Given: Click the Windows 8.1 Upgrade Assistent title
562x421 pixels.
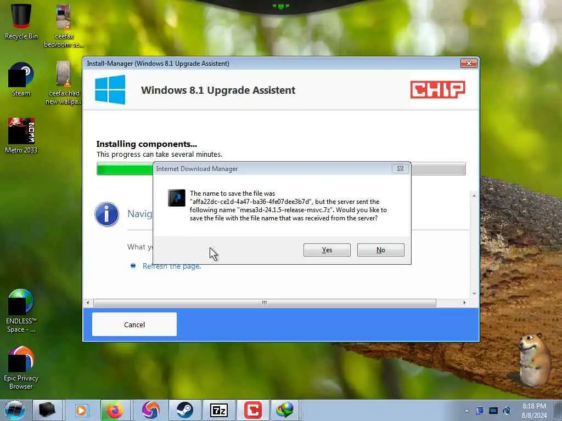Looking at the screenshot, I should (218, 90).
